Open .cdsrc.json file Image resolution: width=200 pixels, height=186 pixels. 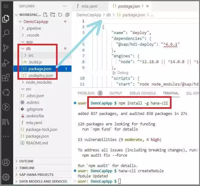pos(35,96)
